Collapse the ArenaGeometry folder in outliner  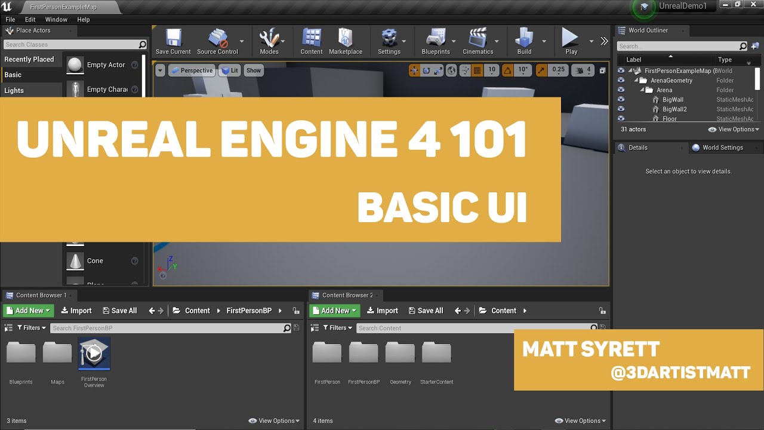coord(636,81)
